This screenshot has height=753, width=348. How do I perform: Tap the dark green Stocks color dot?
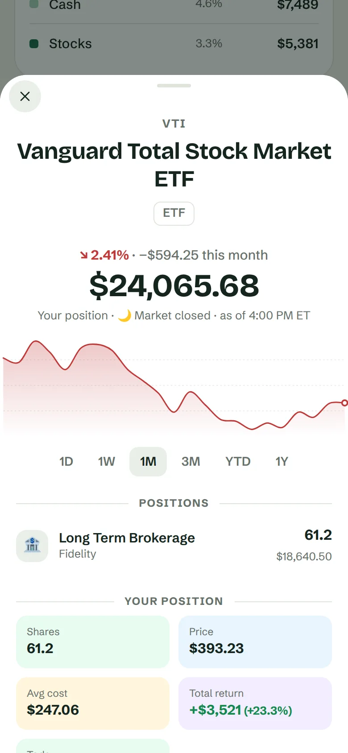tap(34, 44)
